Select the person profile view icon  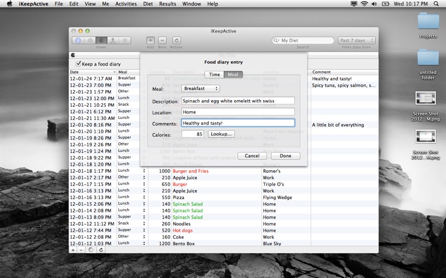(113, 41)
